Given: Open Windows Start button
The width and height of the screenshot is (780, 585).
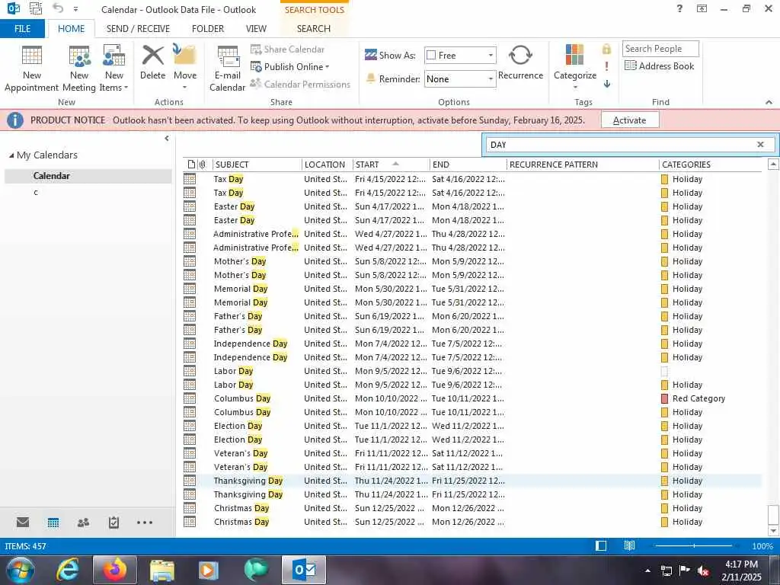Looking at the screenshot, I should (19, 570).
